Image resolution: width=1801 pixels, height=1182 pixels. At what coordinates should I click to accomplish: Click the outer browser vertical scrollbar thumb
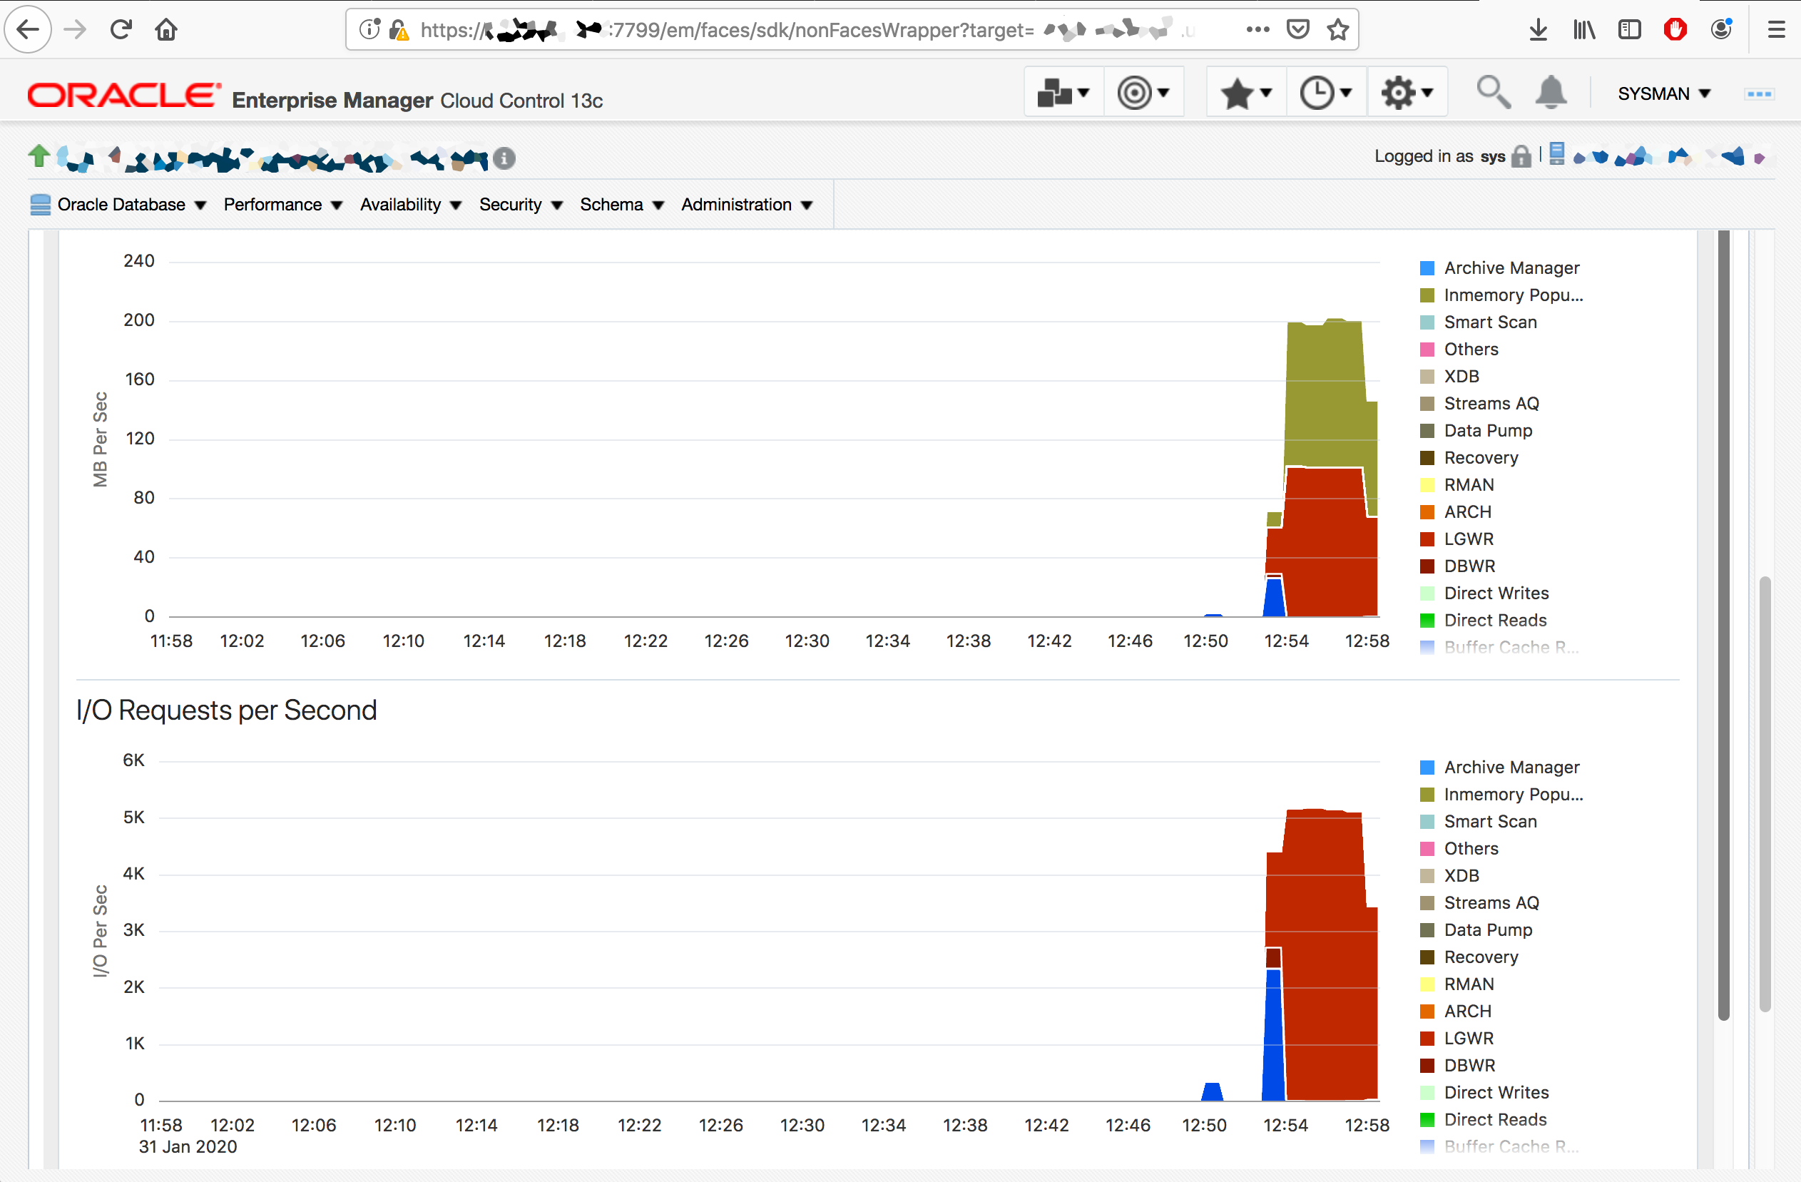pyautogui.click(x=1765, y=794)
